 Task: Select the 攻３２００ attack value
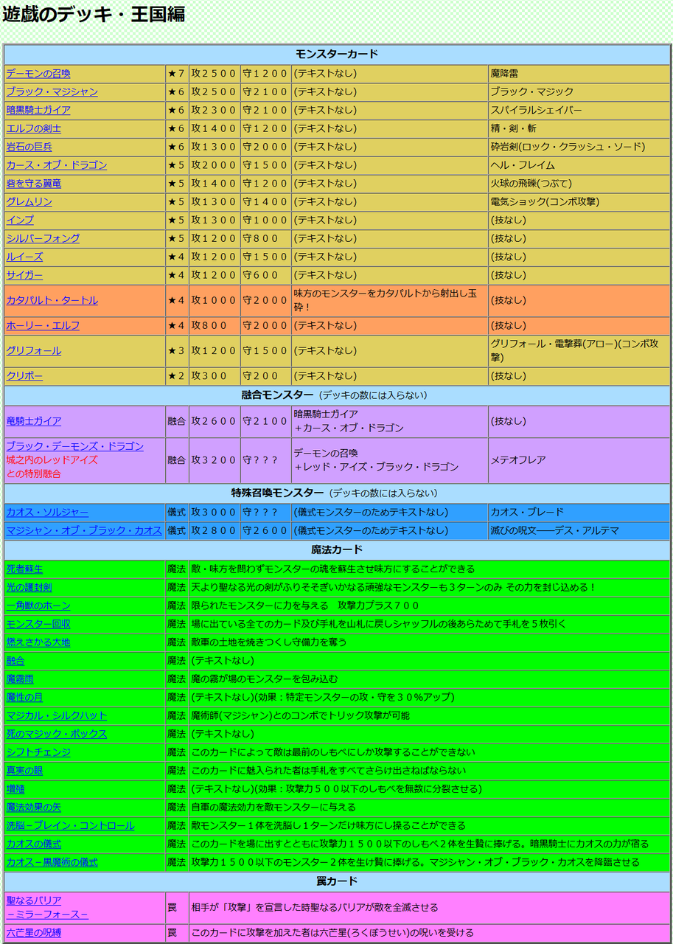[214, 460]
